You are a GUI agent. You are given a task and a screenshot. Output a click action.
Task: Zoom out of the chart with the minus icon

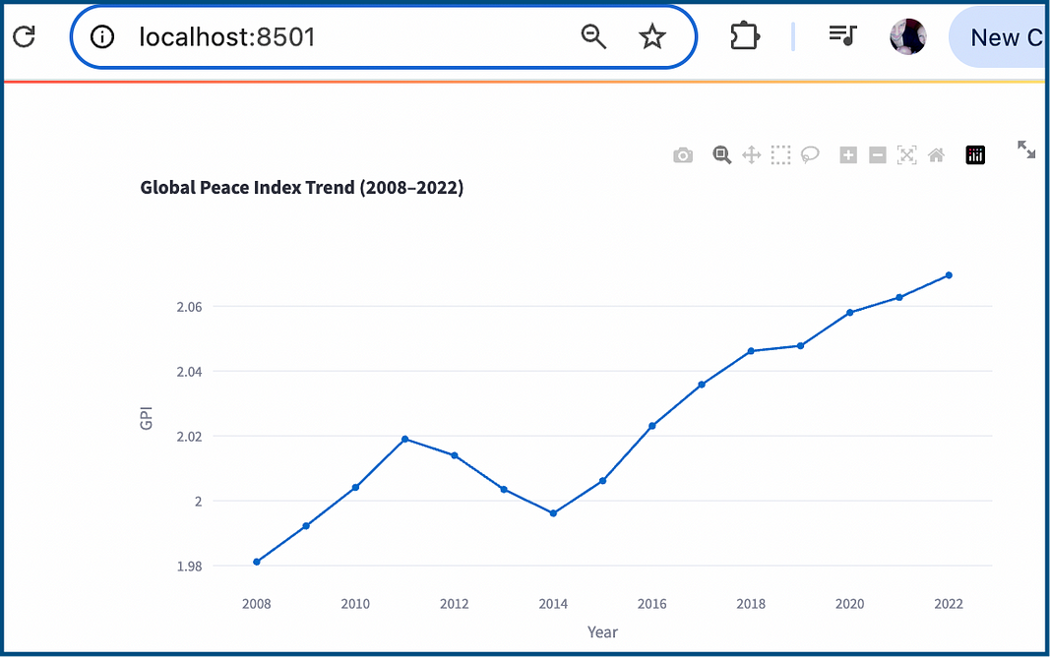tap(878, 155)
